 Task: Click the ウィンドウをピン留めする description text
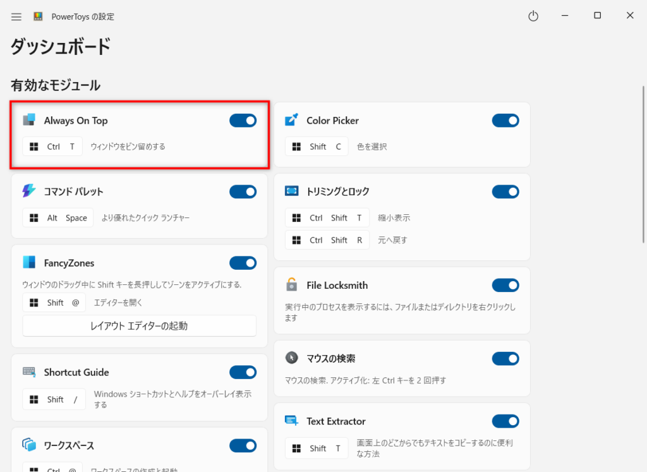click(128, 147)
